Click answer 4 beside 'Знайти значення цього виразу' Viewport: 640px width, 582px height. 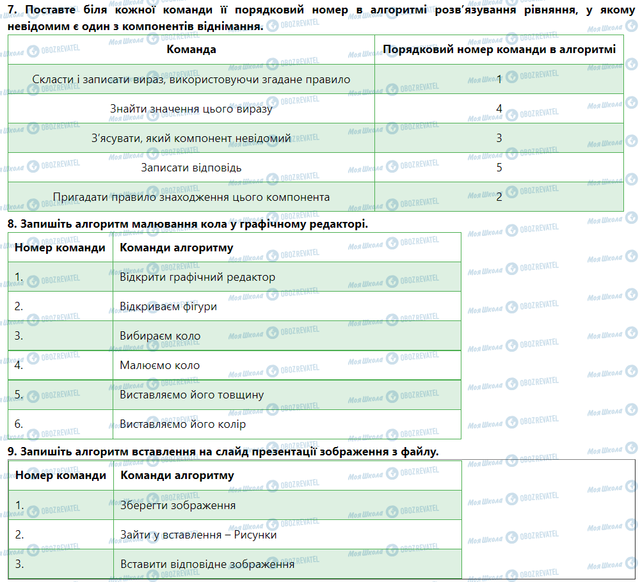tap(499, 109)
